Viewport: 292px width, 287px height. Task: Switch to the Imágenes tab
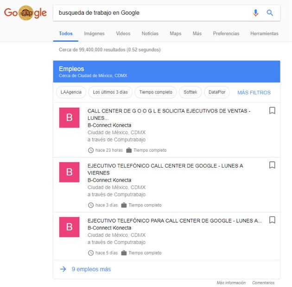[94, 34]
